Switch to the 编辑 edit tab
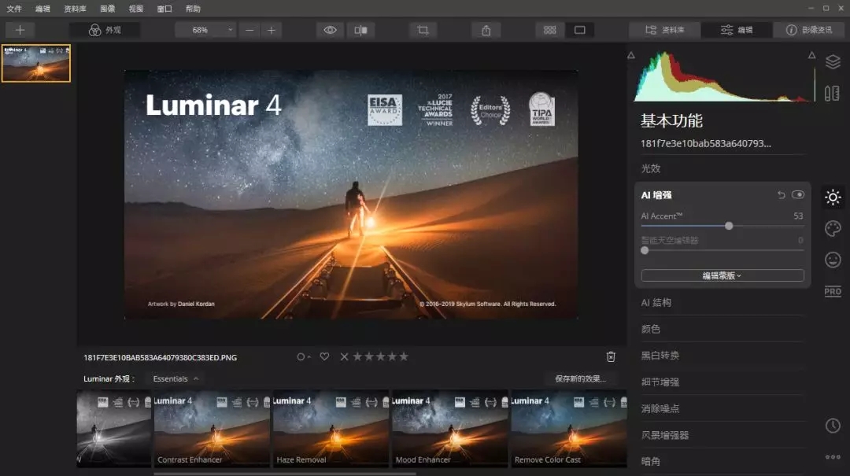The width and height of the screenshot is (850, 476). 737,31
